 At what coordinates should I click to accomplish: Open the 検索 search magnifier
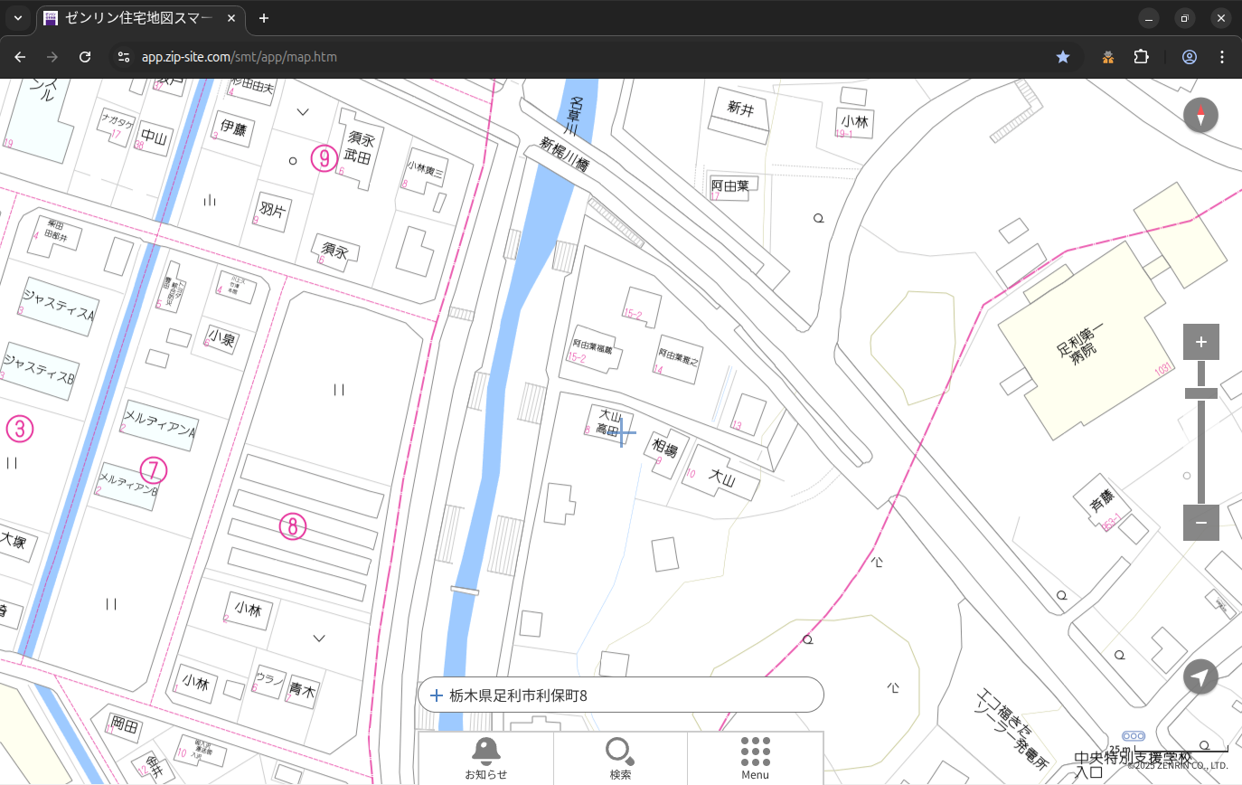tap(619, 757)
